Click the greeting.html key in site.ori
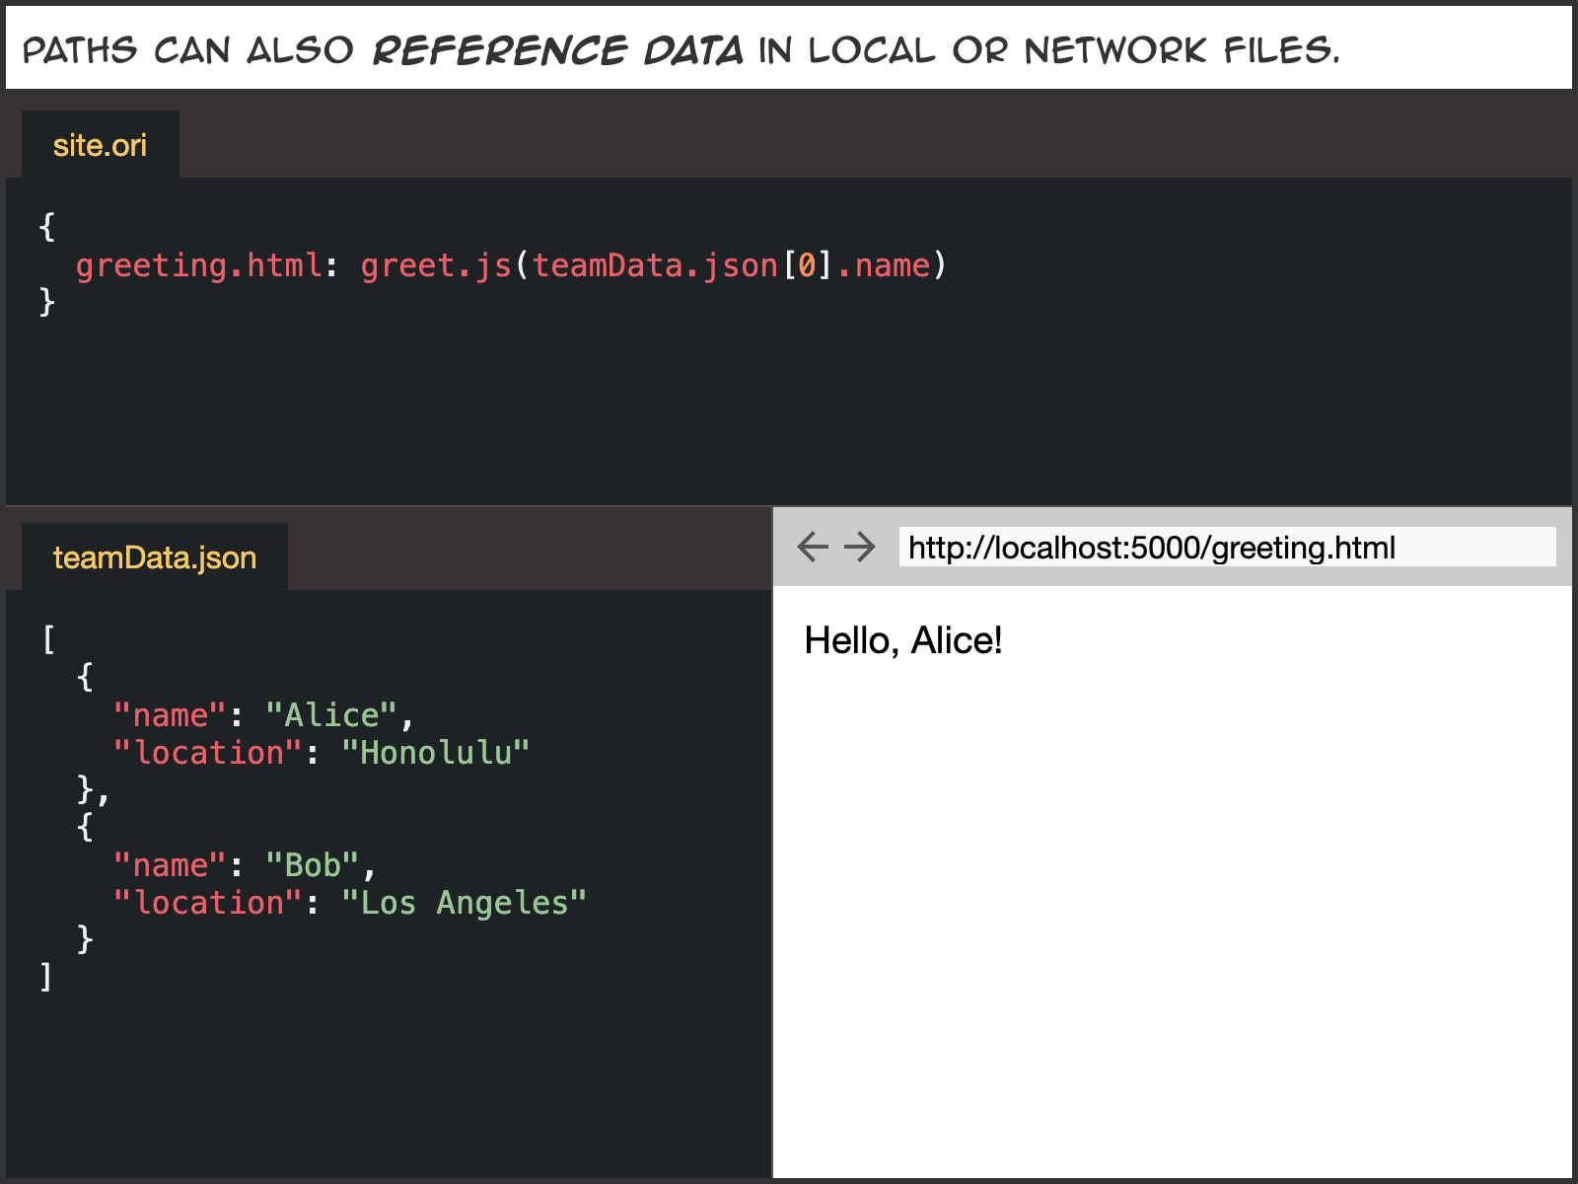 click(198, 265)
